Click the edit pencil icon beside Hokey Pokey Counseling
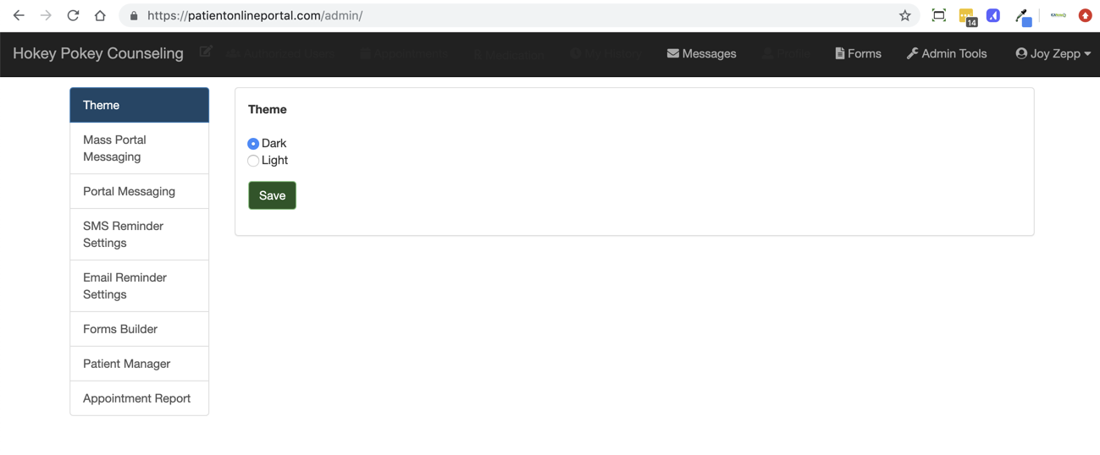Image resolution: width=1100 pixels, height=455 pixels. coord(205,52)
